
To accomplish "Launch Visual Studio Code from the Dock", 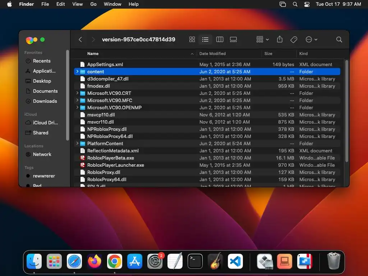I will click(235, 261).
